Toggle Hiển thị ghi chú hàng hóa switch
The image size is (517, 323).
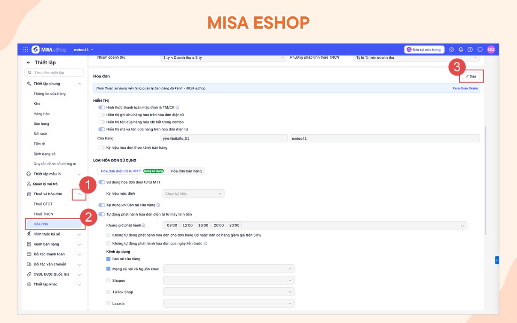point(102,115)
